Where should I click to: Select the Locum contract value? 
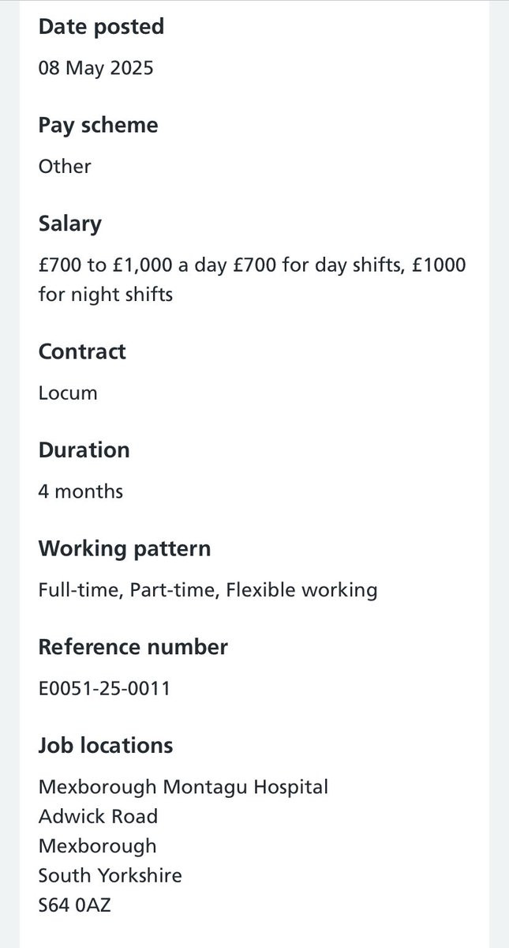[x=68, y=393]
